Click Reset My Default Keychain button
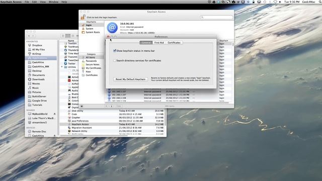This screenshot has width=322, height=181. point(130,79)
